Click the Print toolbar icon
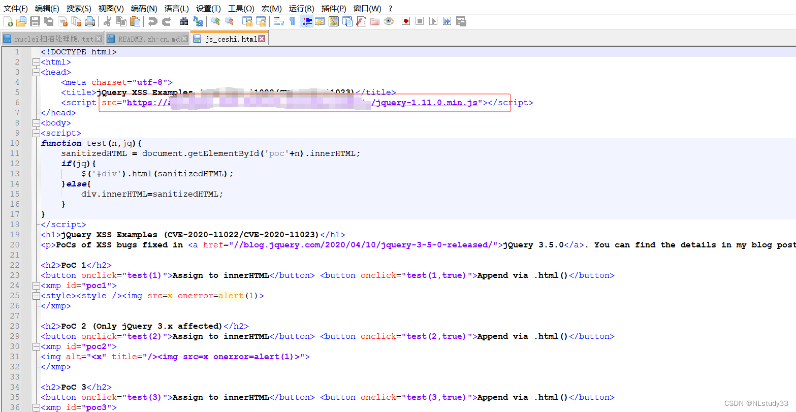This screenshot has width=796, height=412. pos(90,21)
